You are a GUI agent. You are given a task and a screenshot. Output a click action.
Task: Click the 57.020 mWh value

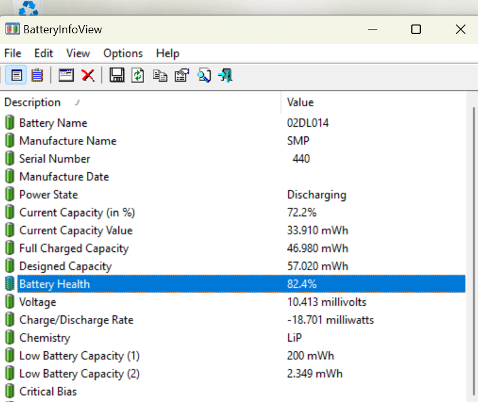[318, 266]
